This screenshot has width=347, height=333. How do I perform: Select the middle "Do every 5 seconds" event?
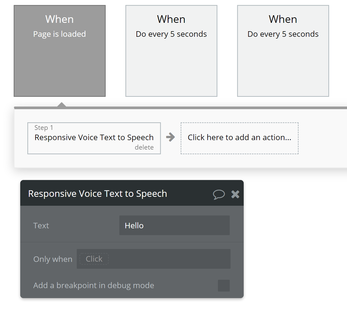click(x=171, y=51)
